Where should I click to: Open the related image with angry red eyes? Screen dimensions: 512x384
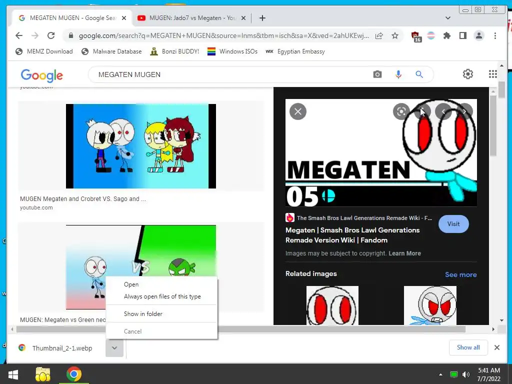430,305
